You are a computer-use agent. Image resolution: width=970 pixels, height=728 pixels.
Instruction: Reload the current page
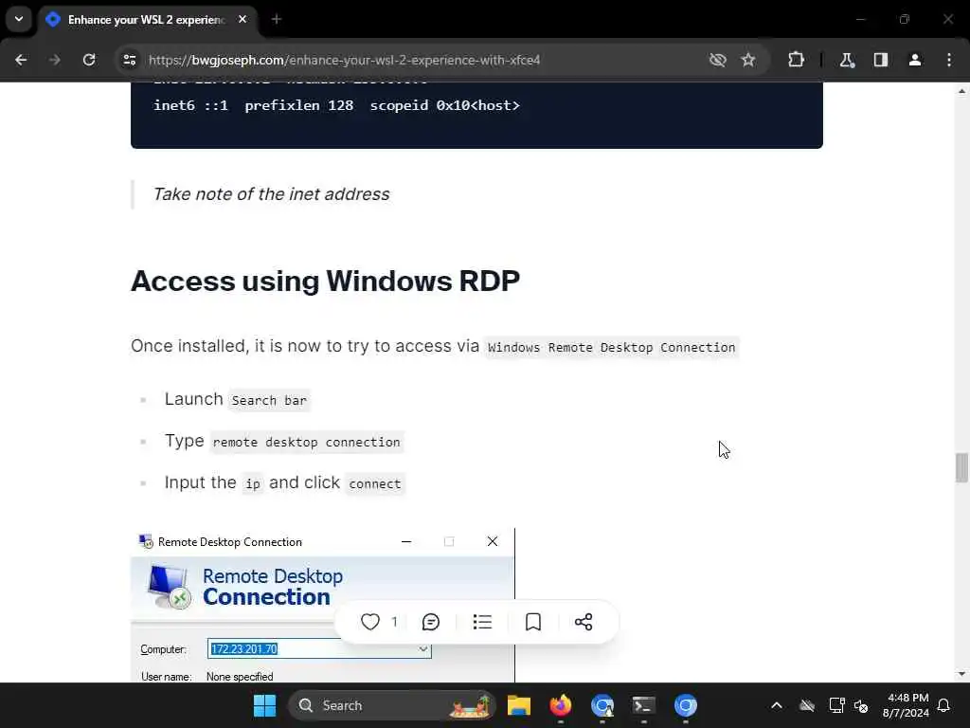coord(89,60)
